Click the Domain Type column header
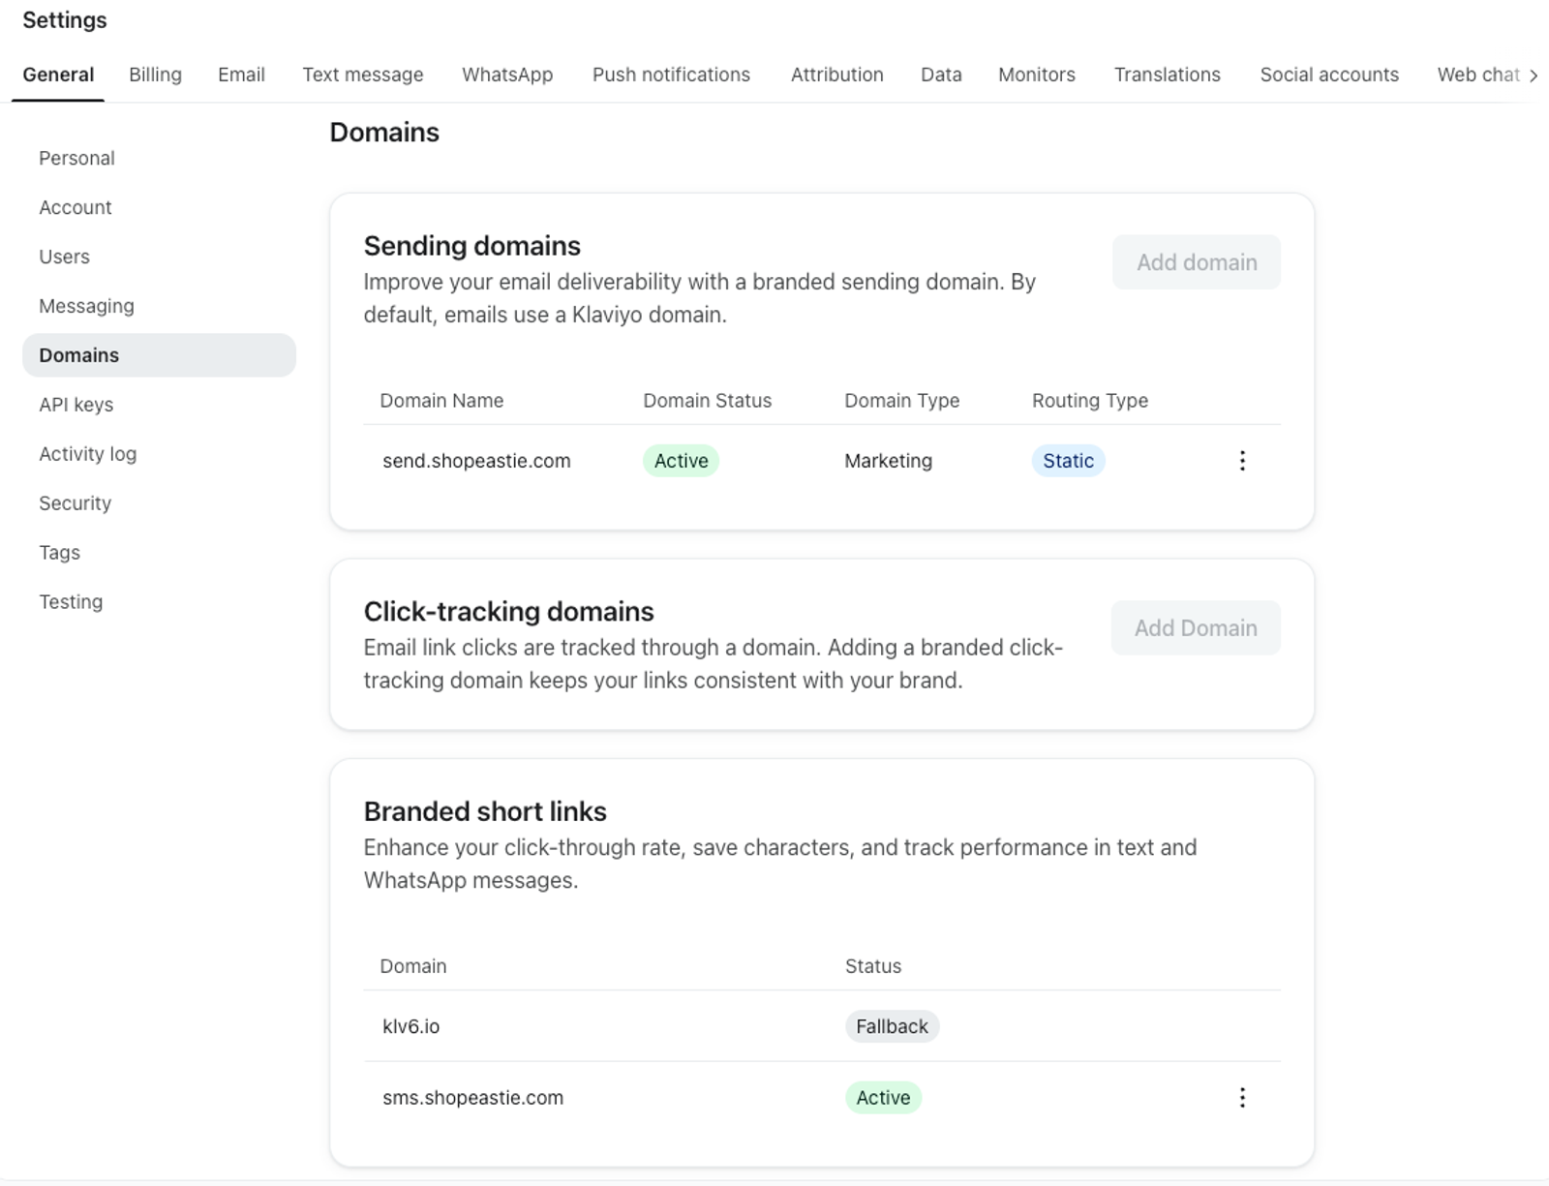The image size is (1549, 1186). point(901,401)
